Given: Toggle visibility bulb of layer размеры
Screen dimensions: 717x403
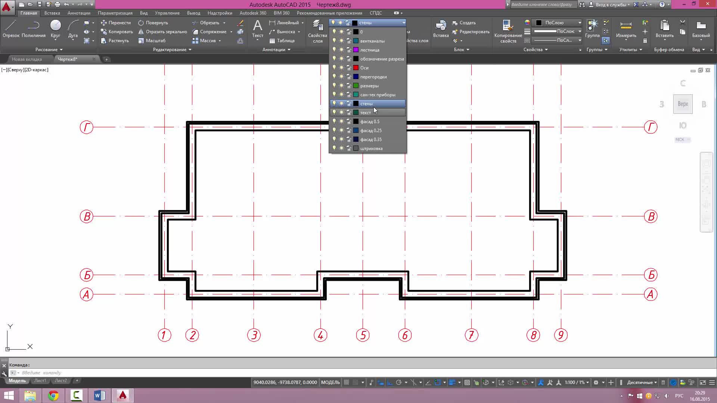Looking at the screenshot, I should 334,85.
